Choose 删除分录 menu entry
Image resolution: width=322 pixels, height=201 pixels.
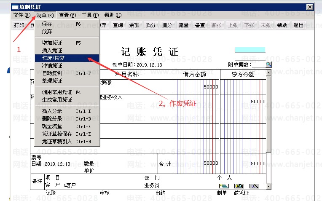(67, 119)
